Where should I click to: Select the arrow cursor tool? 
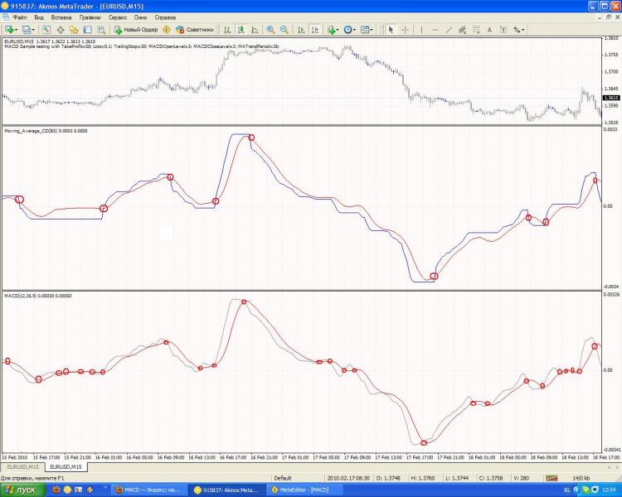tap(391, 29)
